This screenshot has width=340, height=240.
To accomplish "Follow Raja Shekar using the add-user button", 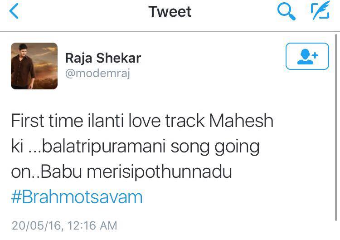I will coord(307,56).
